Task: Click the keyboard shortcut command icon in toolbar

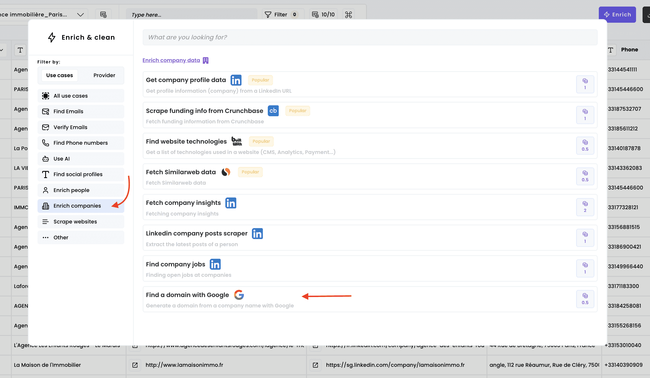Action: pyautogui.click(x=348, y=14)
